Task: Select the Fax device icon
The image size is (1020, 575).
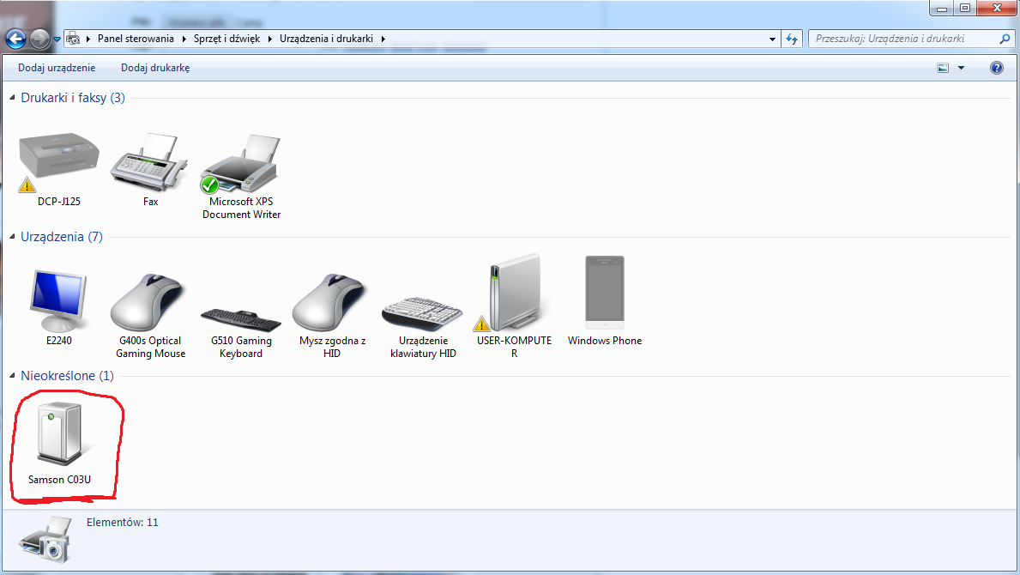Action: point(149,161)
